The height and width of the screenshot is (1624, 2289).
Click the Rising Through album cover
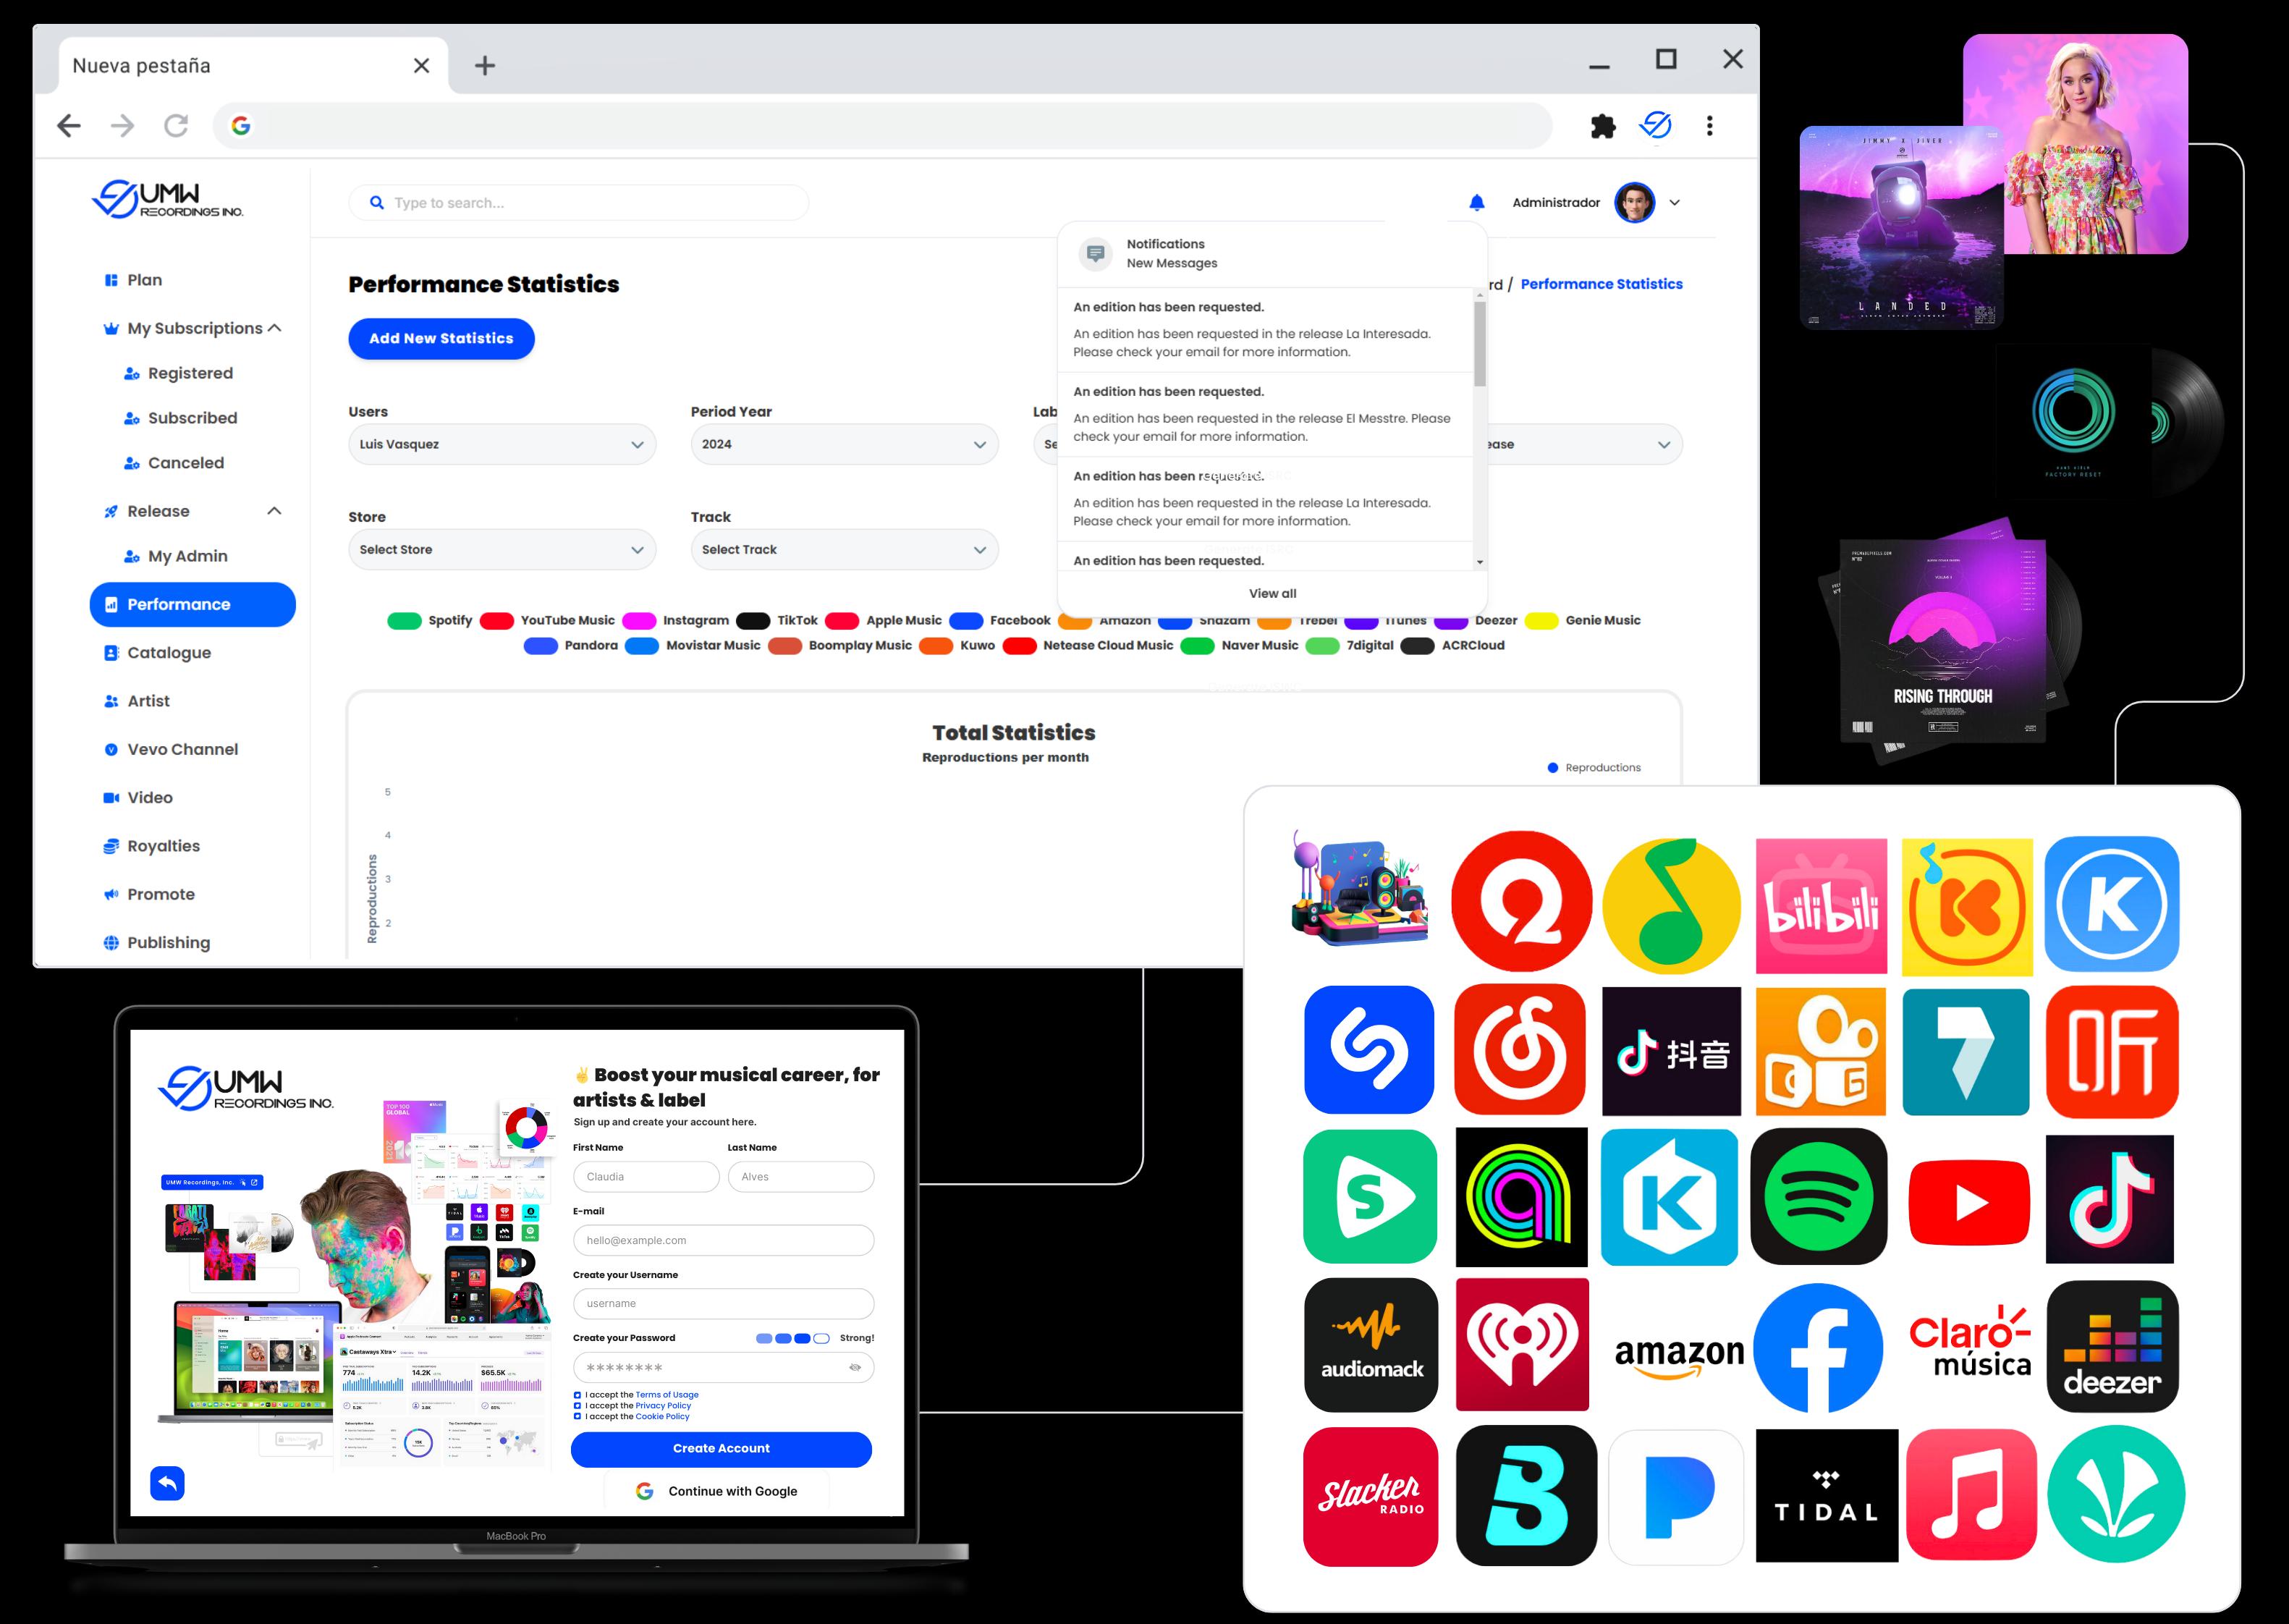point(1942,640)
